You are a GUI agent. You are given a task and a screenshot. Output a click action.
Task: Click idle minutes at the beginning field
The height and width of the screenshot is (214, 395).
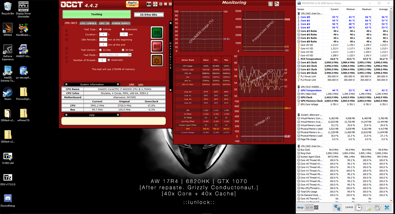103,39
